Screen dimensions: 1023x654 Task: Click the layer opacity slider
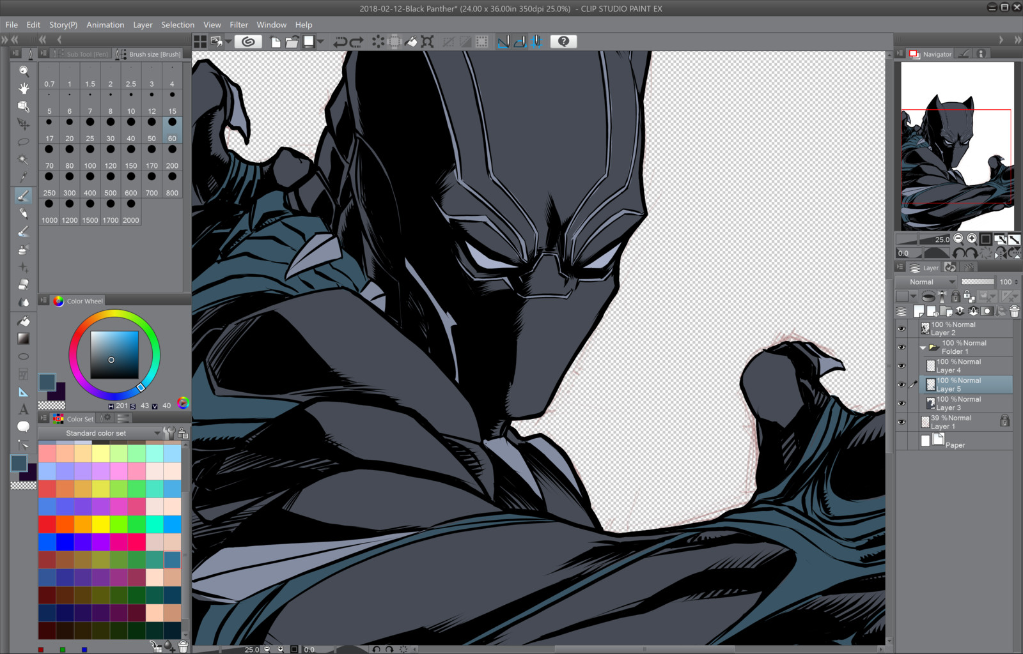[978, 282]
